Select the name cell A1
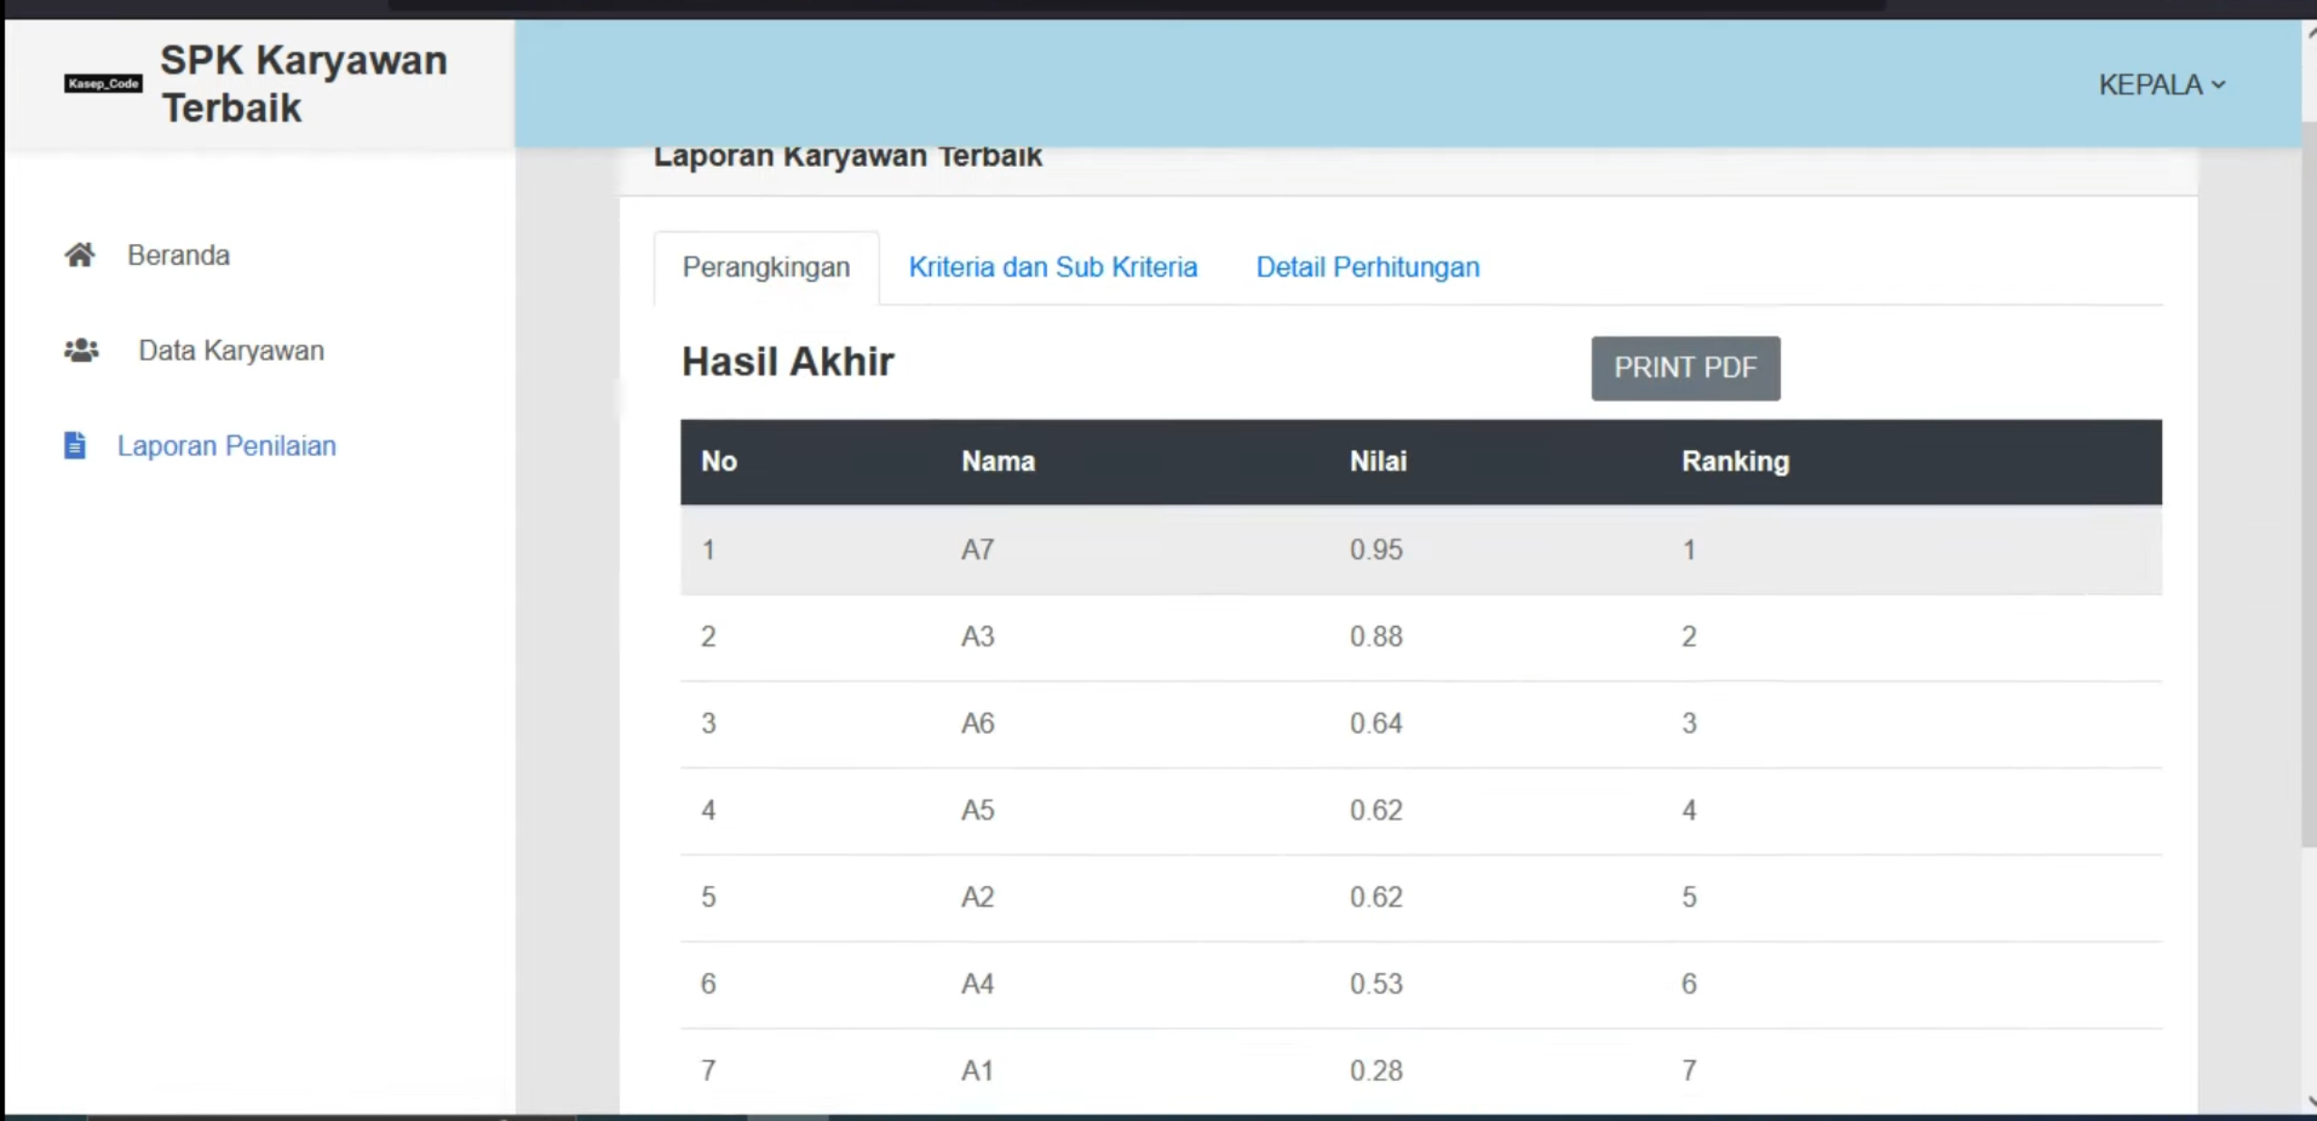 977,1070
